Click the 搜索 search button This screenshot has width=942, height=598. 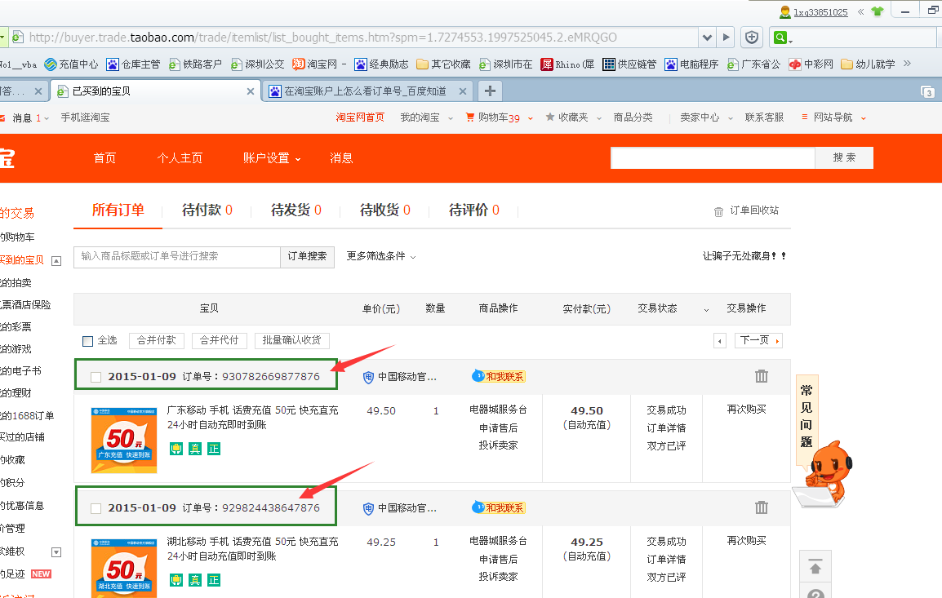click(x=844, y=158)
